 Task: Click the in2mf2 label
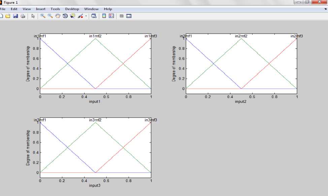[x=241, y=36]
